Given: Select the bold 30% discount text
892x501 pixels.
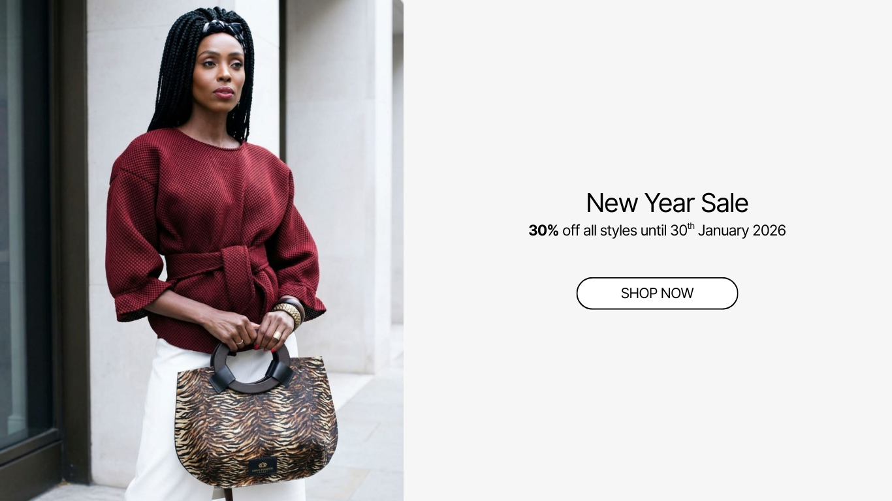Looking at the screenshot, I should coord(543,230).
